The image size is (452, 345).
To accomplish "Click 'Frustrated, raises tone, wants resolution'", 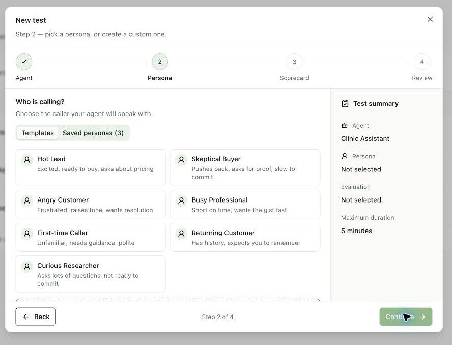I will click(x=95, y=210).
